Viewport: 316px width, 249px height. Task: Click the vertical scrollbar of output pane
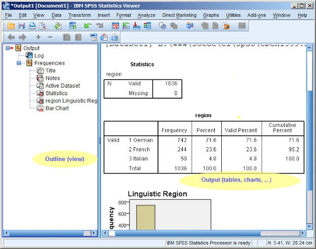coord(309,137)
